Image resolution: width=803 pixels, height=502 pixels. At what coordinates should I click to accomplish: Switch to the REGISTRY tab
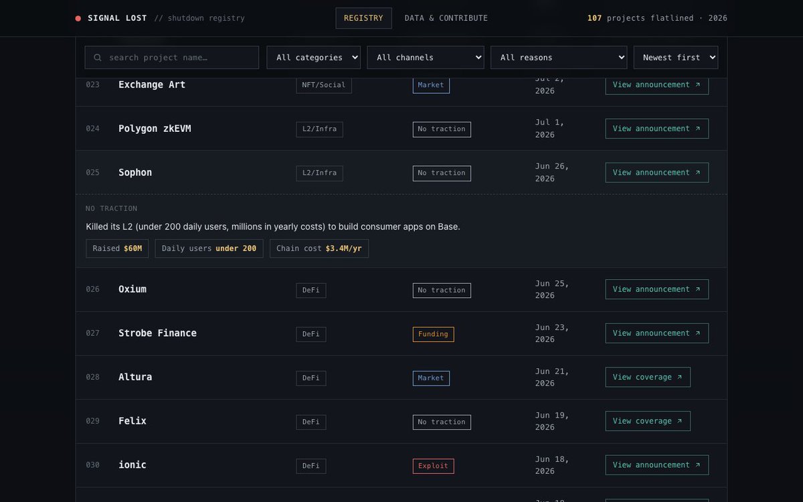click(x=363, y=18)
